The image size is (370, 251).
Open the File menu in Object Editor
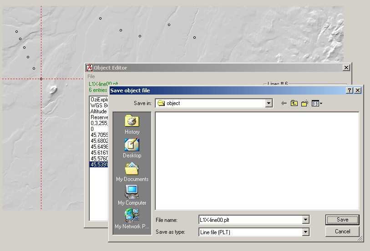tap(91, 76)
